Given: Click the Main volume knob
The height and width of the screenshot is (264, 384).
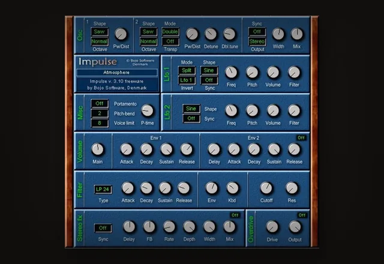Looking at the screenshot, I should pyautogui.click(x=97, y=149).
